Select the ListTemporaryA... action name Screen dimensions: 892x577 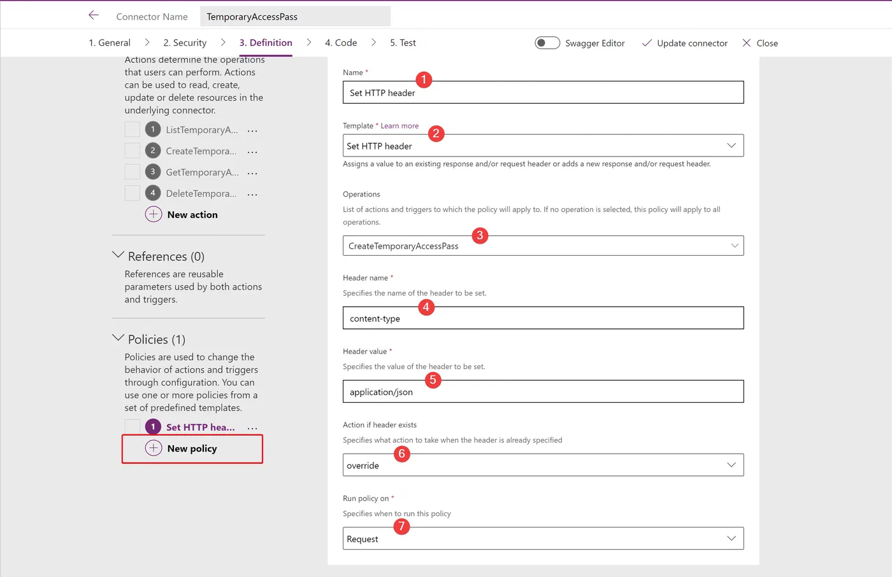click(x=202, y=130)
